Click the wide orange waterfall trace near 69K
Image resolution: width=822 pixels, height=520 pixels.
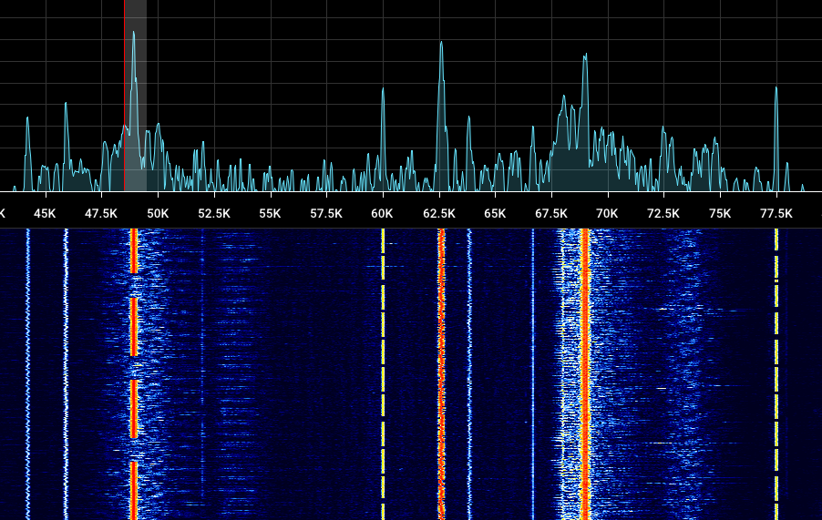pos(585,374)
